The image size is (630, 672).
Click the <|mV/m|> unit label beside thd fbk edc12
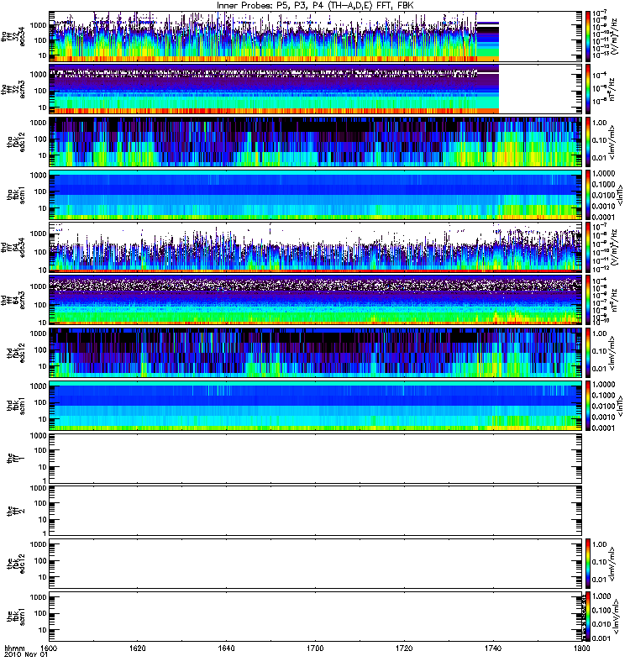coord(612,353)
